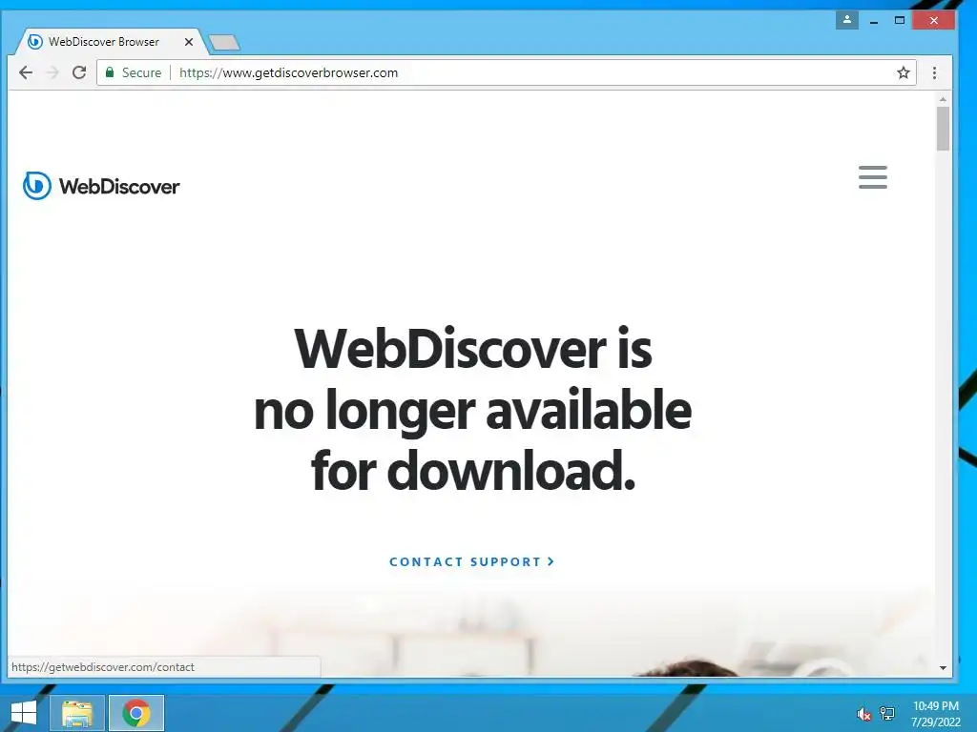The width and height of the screenshot is (977, 732).
Task: Open the hamburger menu on the page
Action: 873,177
